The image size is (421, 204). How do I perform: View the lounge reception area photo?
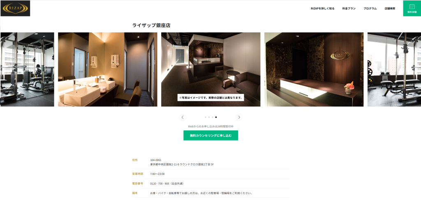(x=210, y=70)
